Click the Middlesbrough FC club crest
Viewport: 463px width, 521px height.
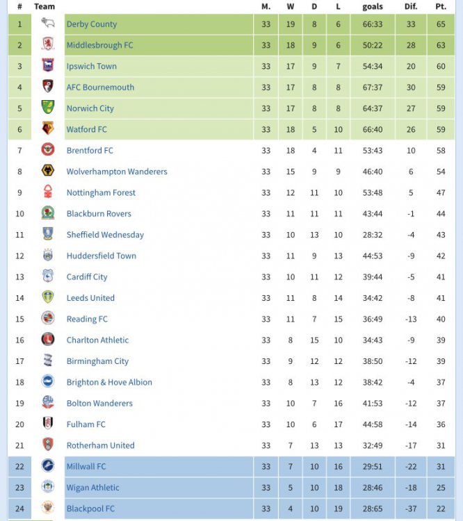[47, 45]
